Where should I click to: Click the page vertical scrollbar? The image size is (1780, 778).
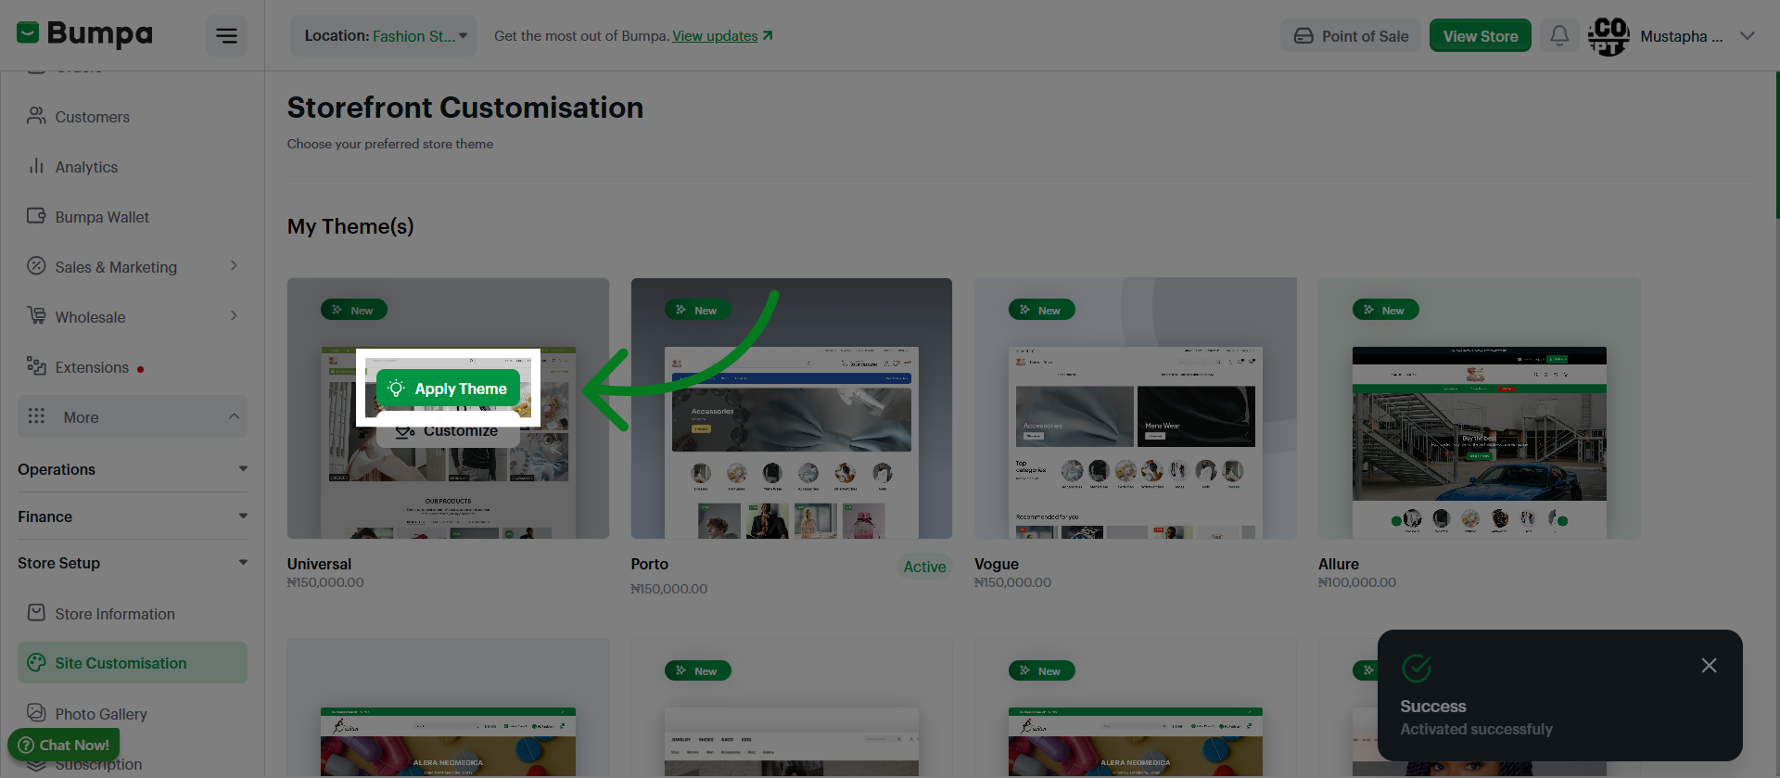1776,146
